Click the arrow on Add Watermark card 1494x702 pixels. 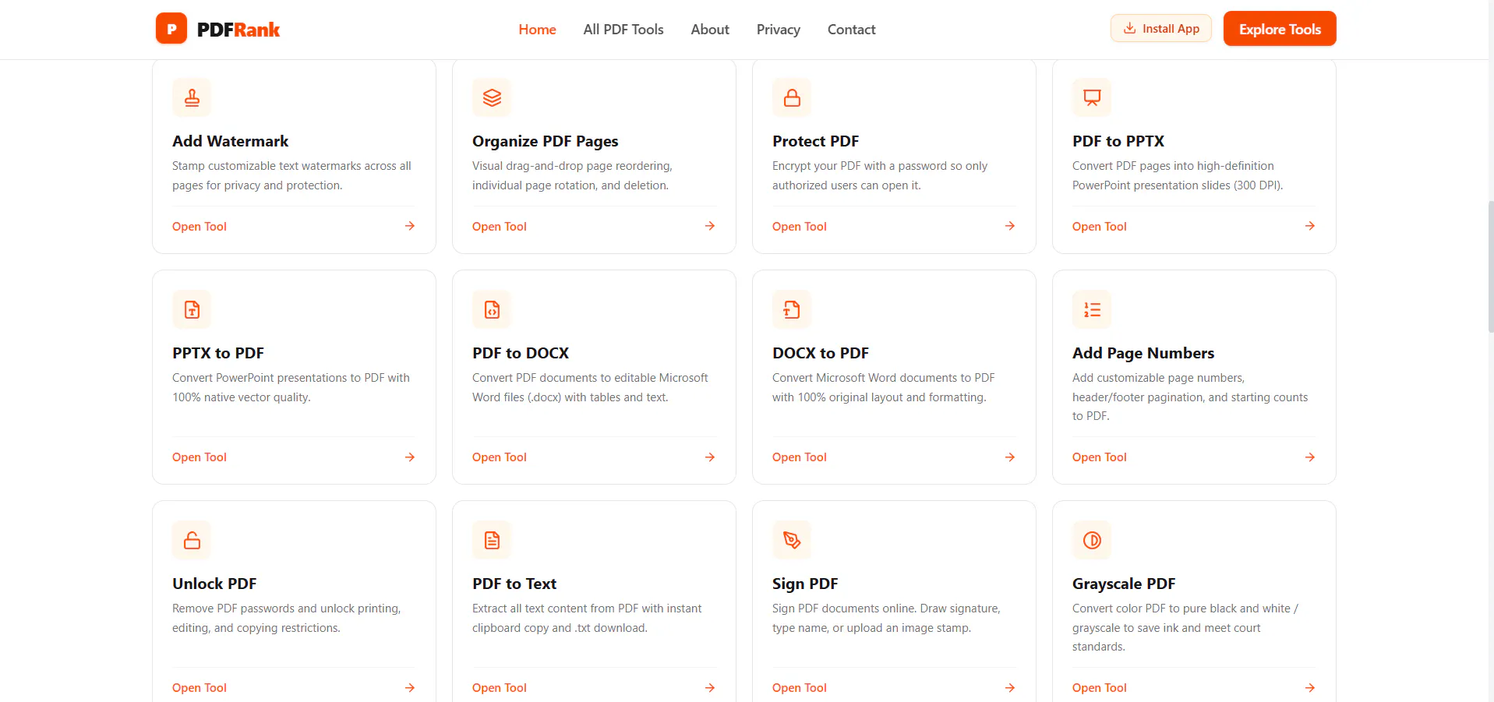point(410,226)
